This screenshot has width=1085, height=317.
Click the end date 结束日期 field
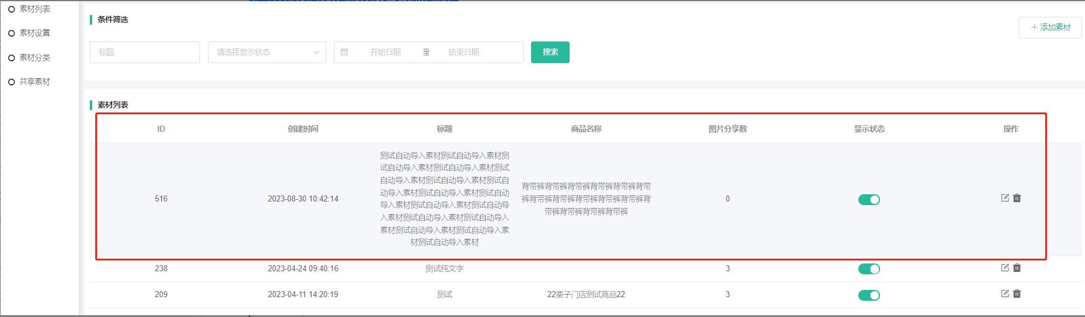464,52
